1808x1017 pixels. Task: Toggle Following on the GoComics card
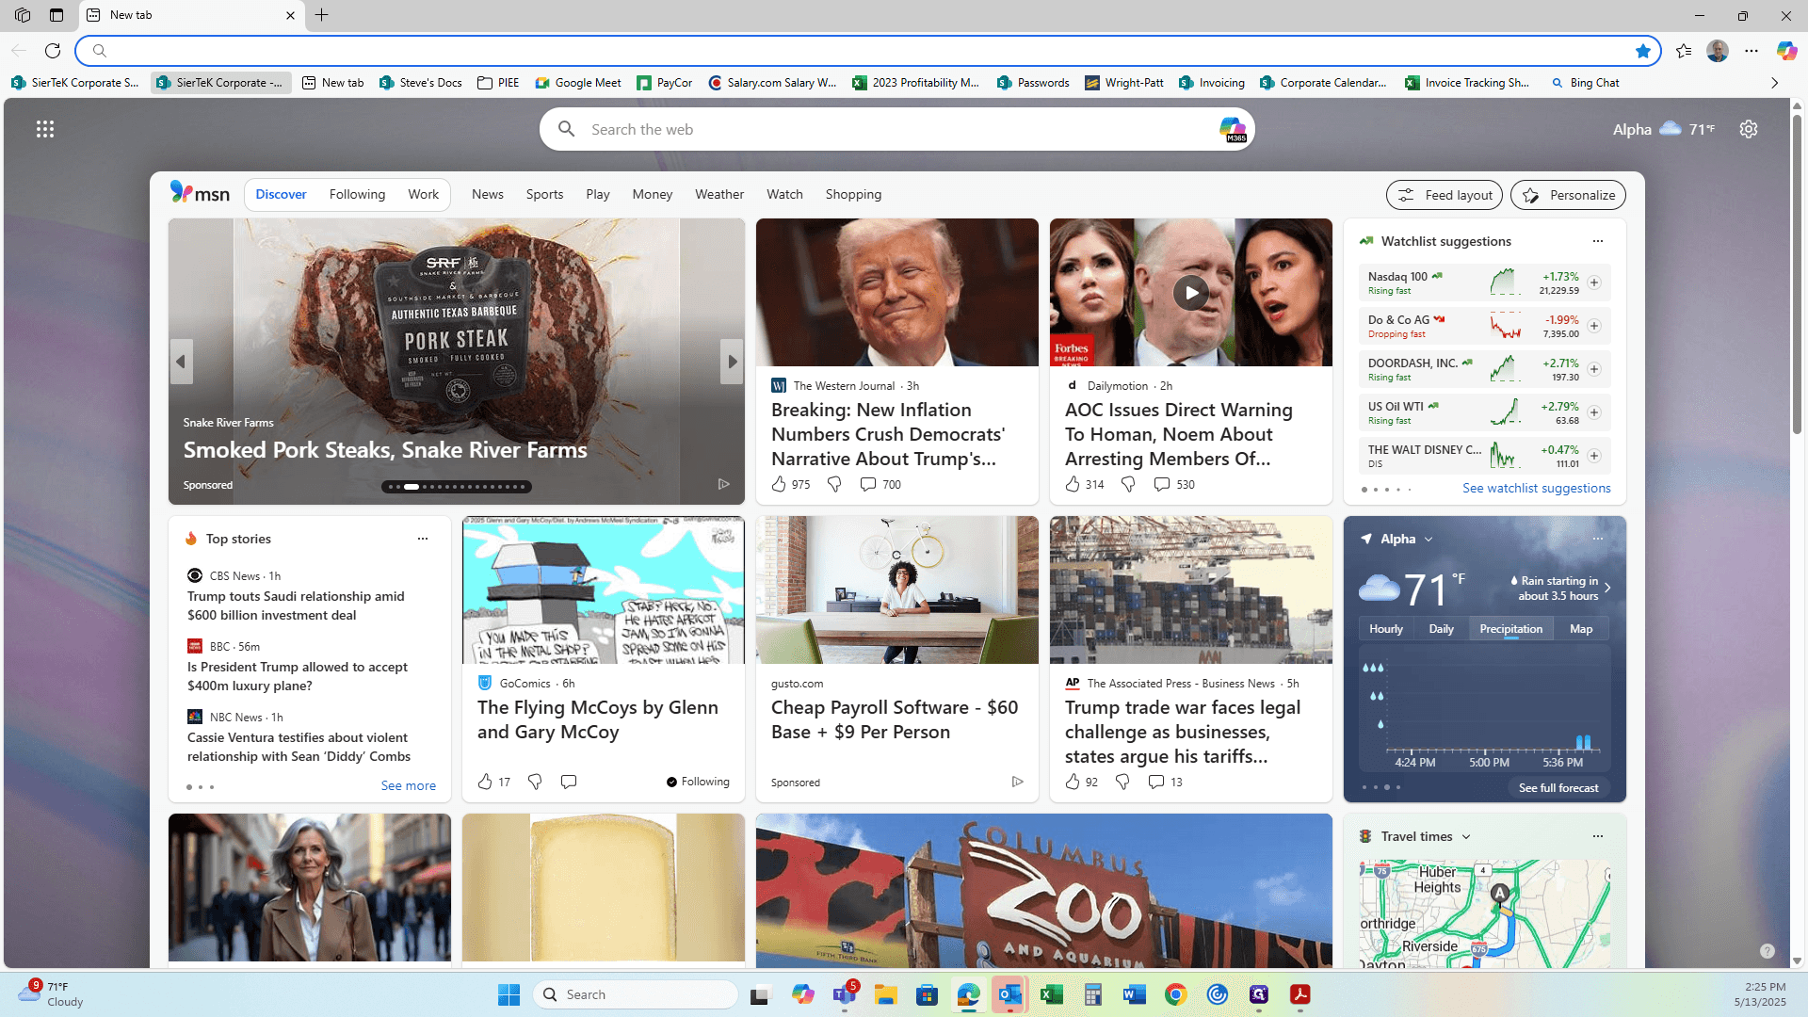[698, 782]
